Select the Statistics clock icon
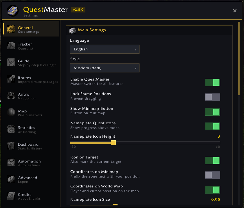The width and height of the screenshot is (244, 208). [11, 129]
